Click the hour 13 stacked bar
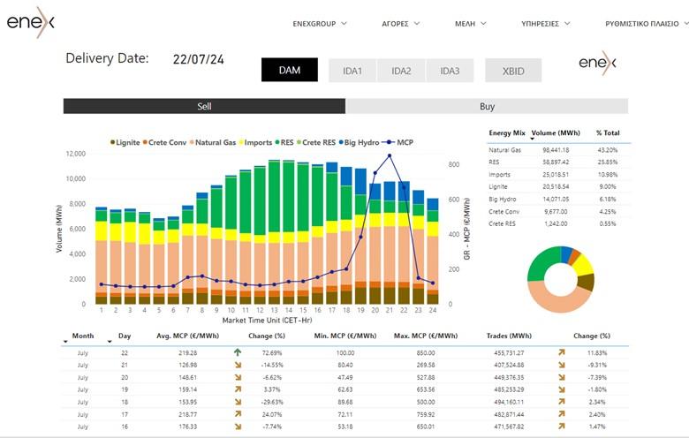The width and height of the screenshot is (689, 438). tap(274, 232)
